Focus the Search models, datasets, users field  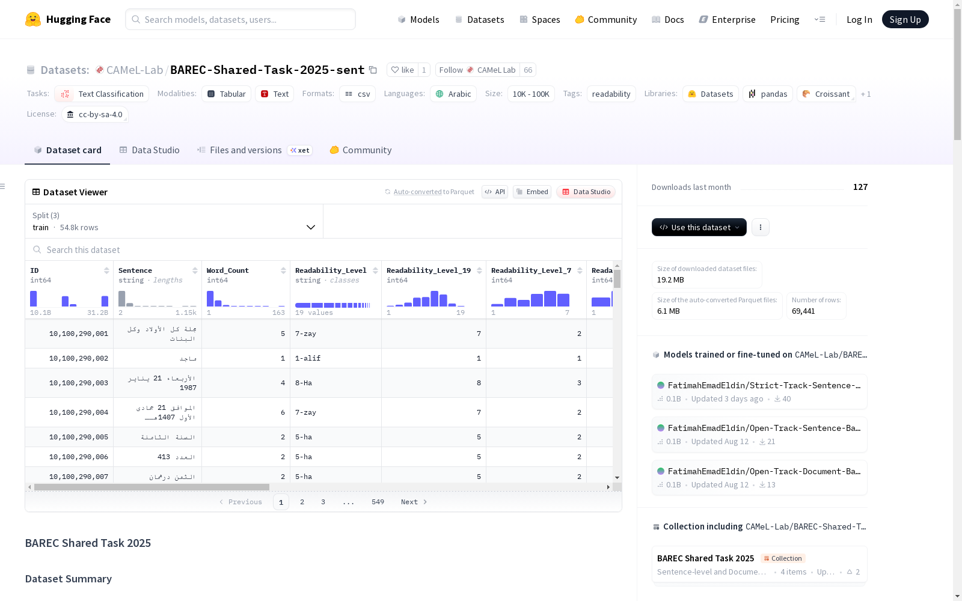(x=240, y=19)
